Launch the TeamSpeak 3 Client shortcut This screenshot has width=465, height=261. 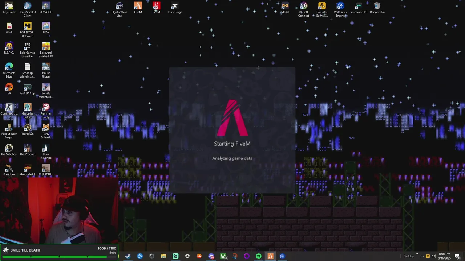pos(27,9)
